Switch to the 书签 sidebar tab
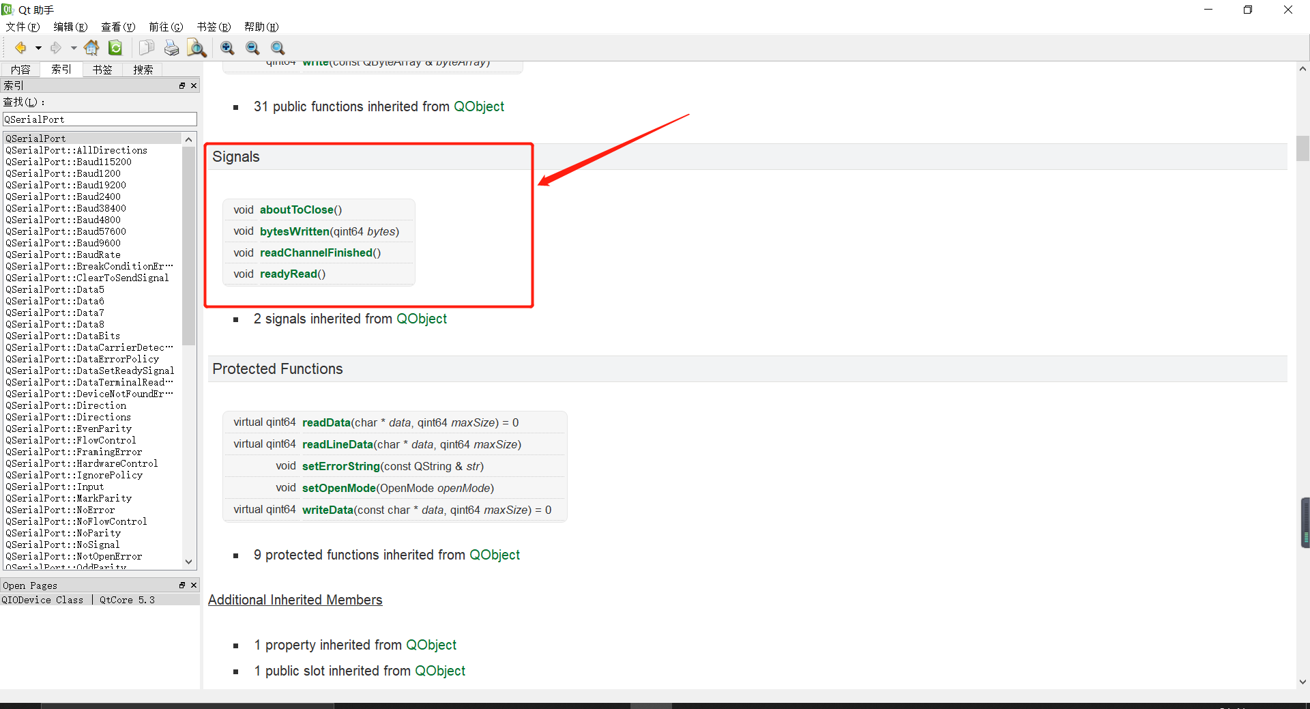 click(102, 70)
